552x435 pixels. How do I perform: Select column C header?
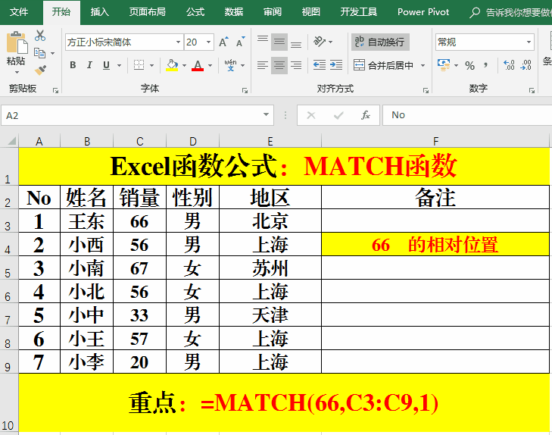140,141
